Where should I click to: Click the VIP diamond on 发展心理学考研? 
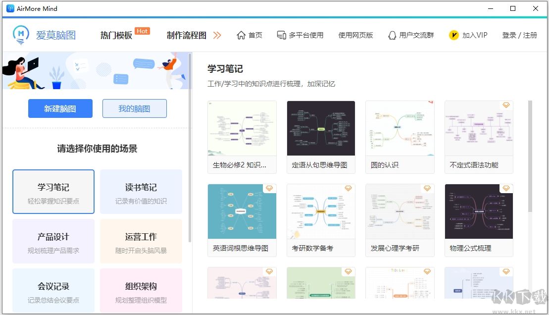coord(427,188)
